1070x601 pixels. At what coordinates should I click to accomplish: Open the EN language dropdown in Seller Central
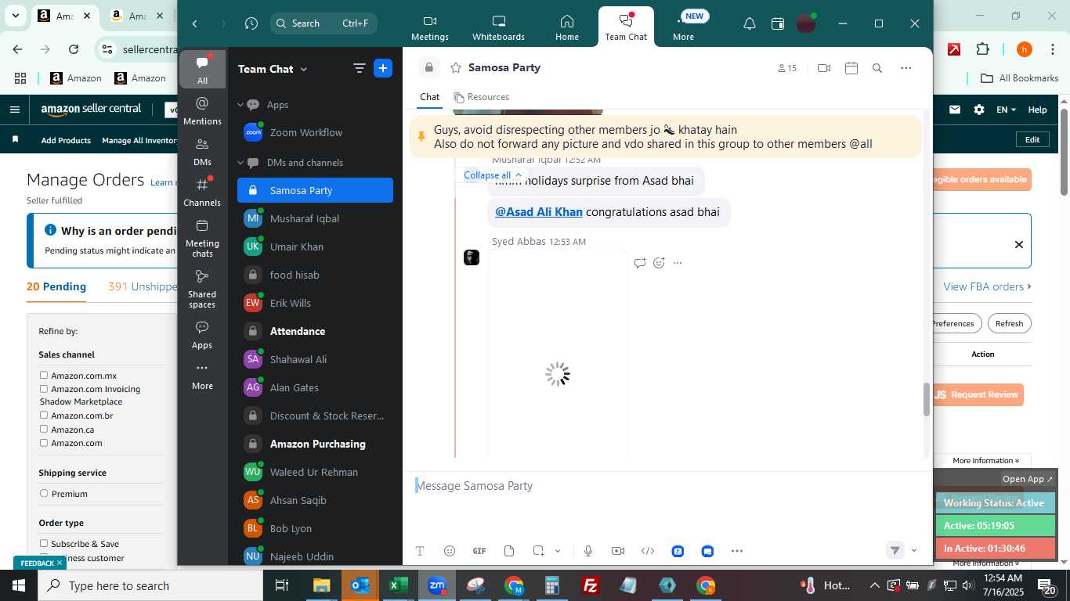[x=1006, y=110]
